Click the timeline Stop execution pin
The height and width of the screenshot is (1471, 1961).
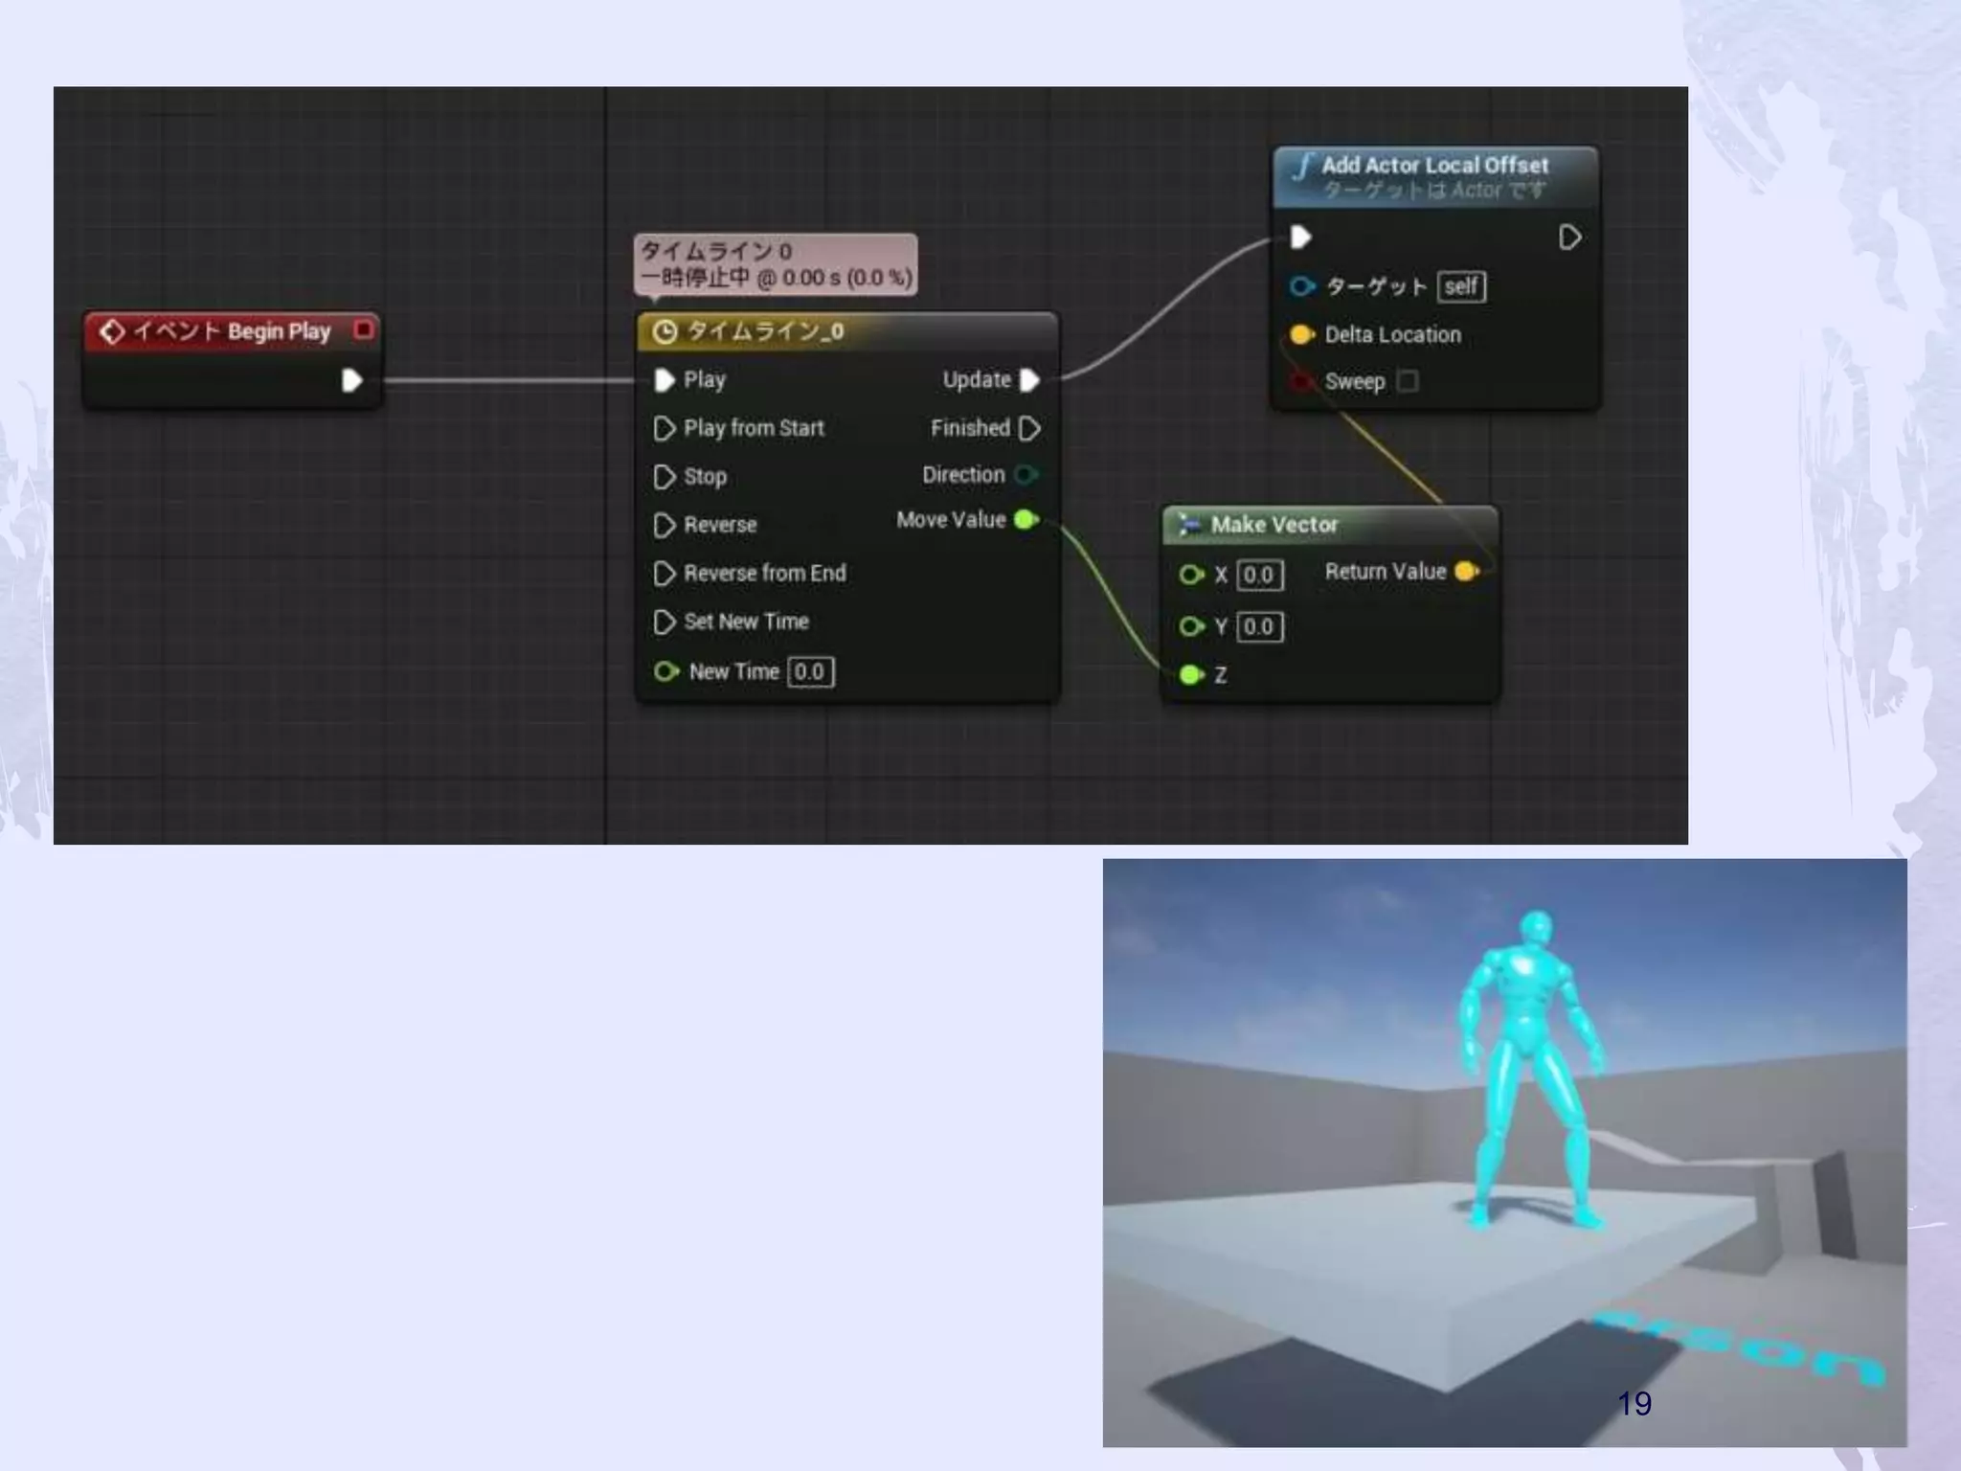point(664,477)
